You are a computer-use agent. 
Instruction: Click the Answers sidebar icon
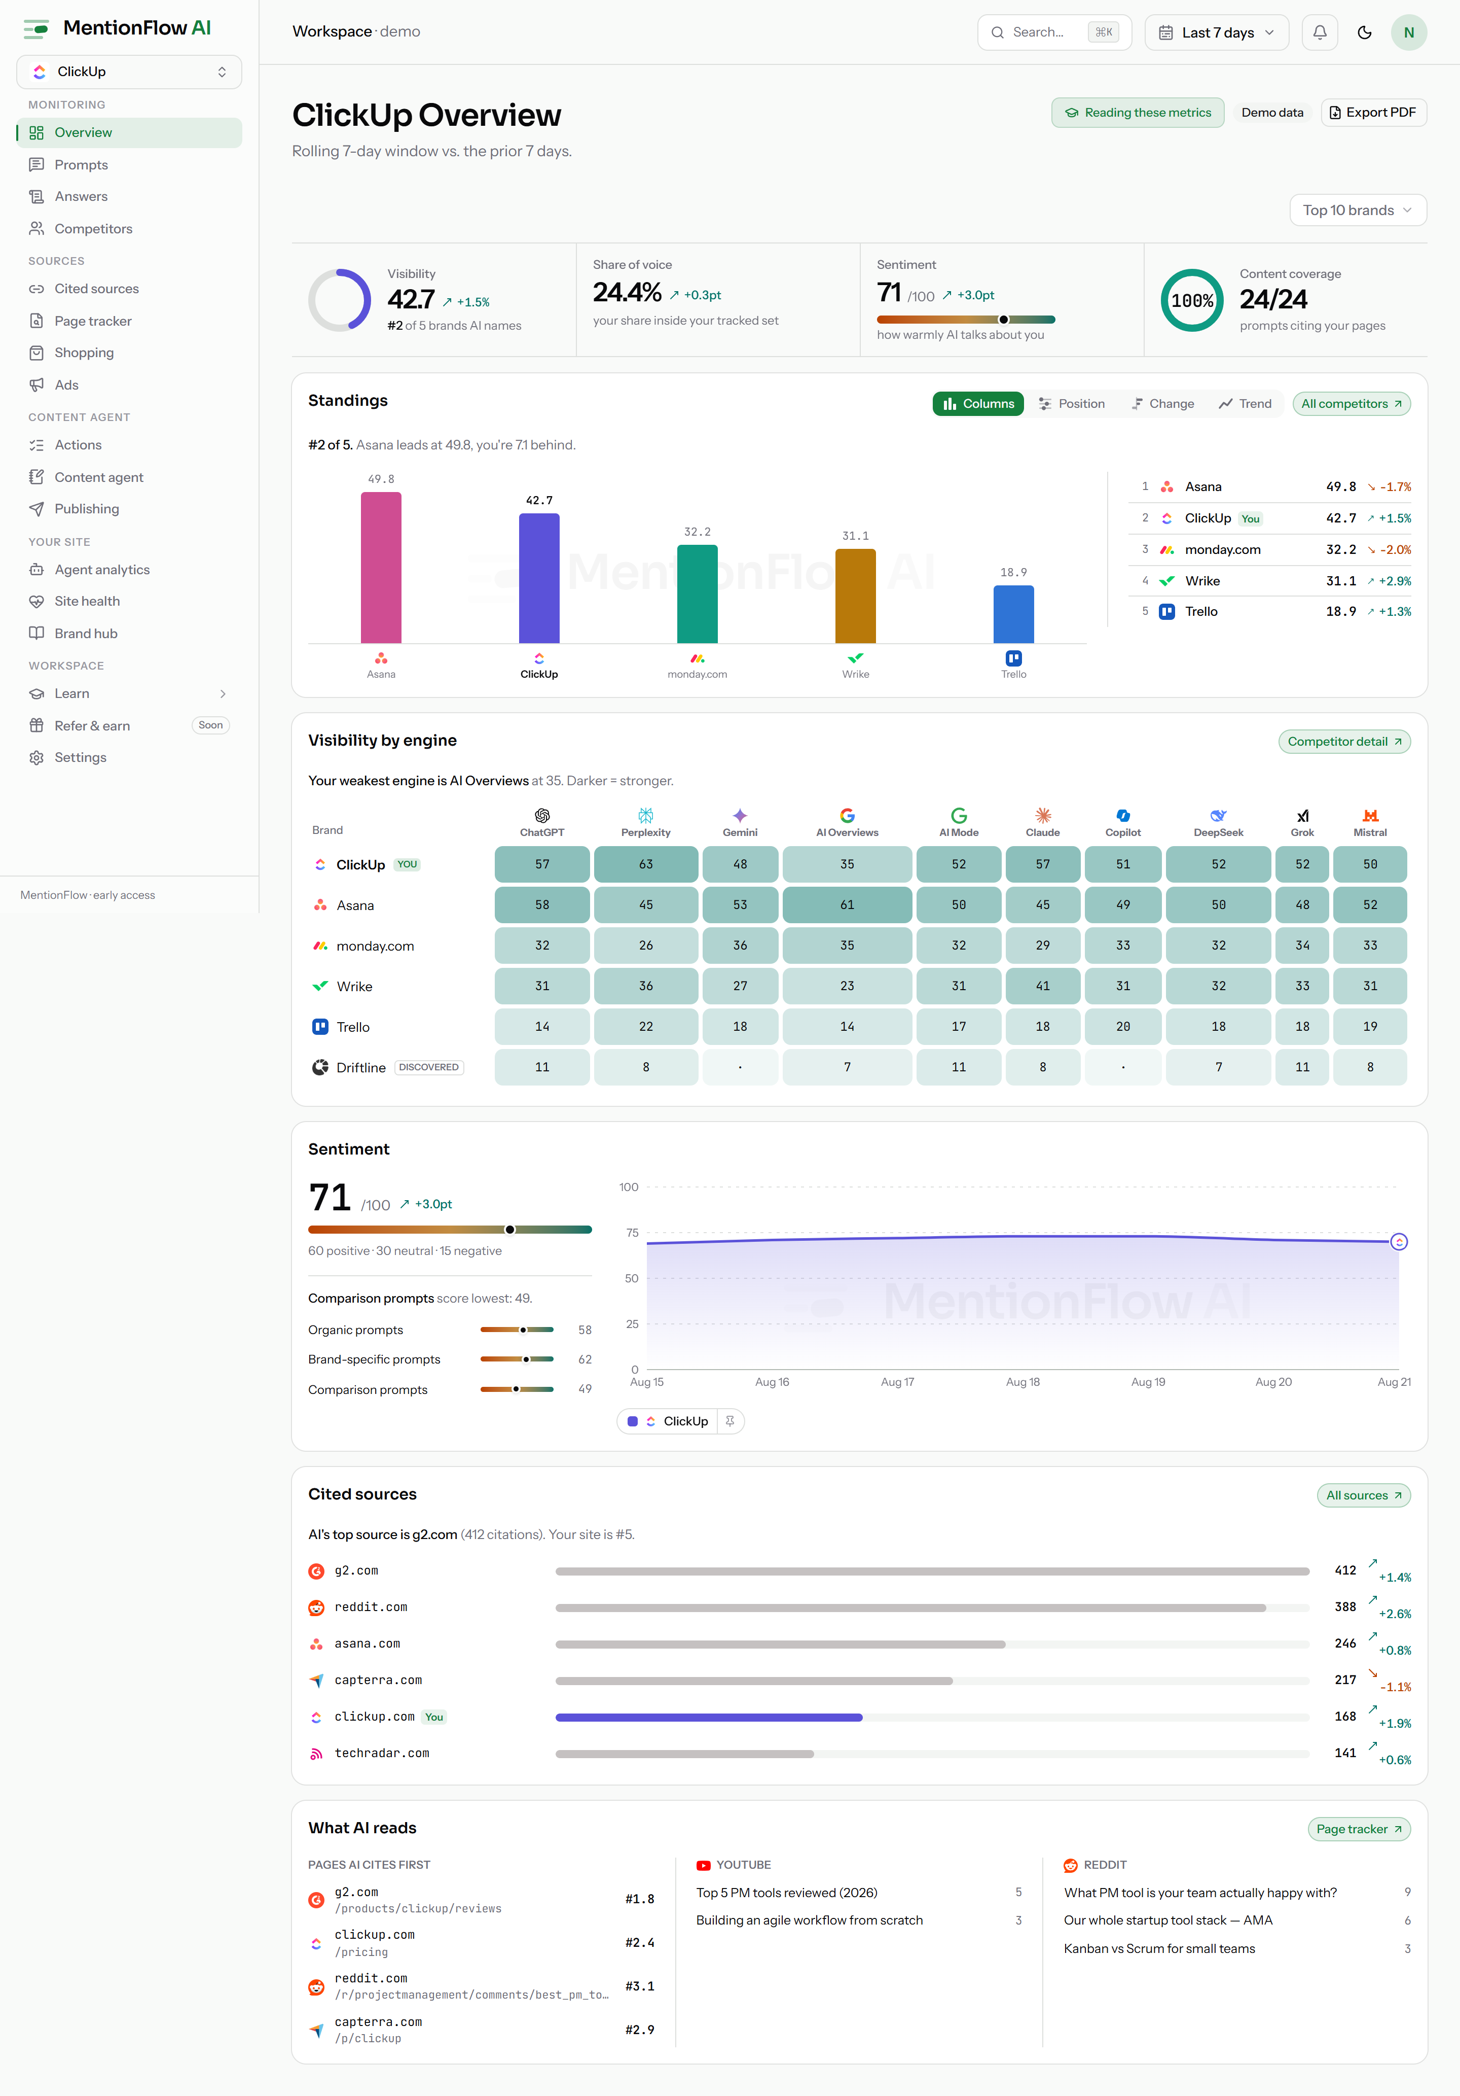point(36,196)
